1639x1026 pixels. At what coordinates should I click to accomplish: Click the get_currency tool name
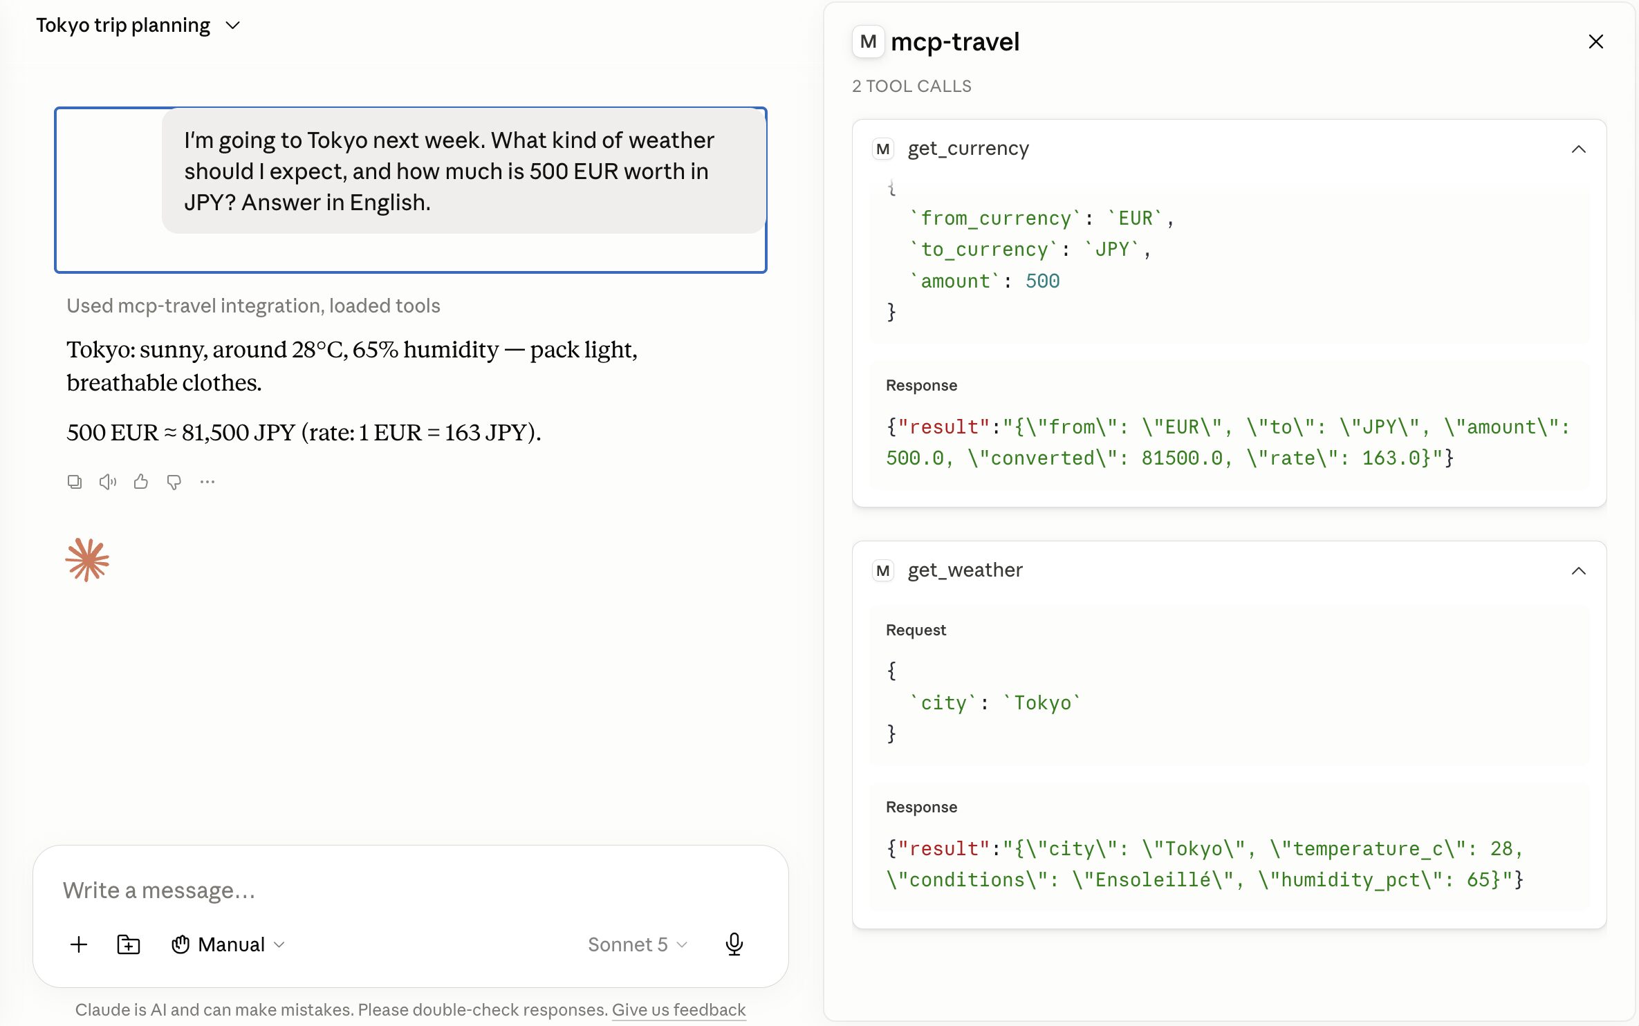[968, 149]
